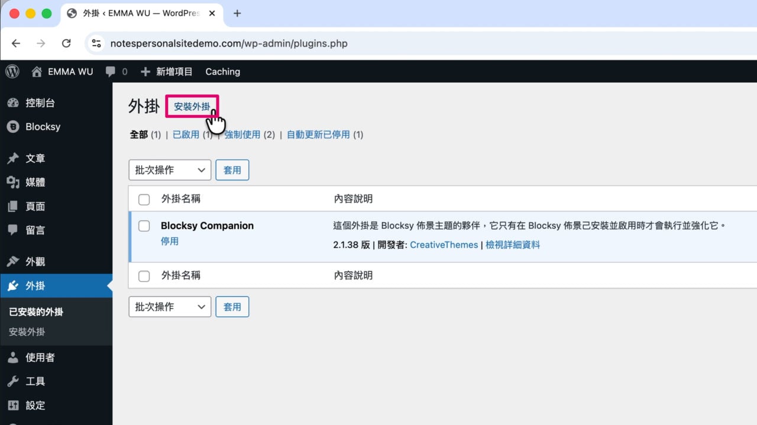
Task: Toggle the select-all checkbox in table footer
Action: coord(144,276)
